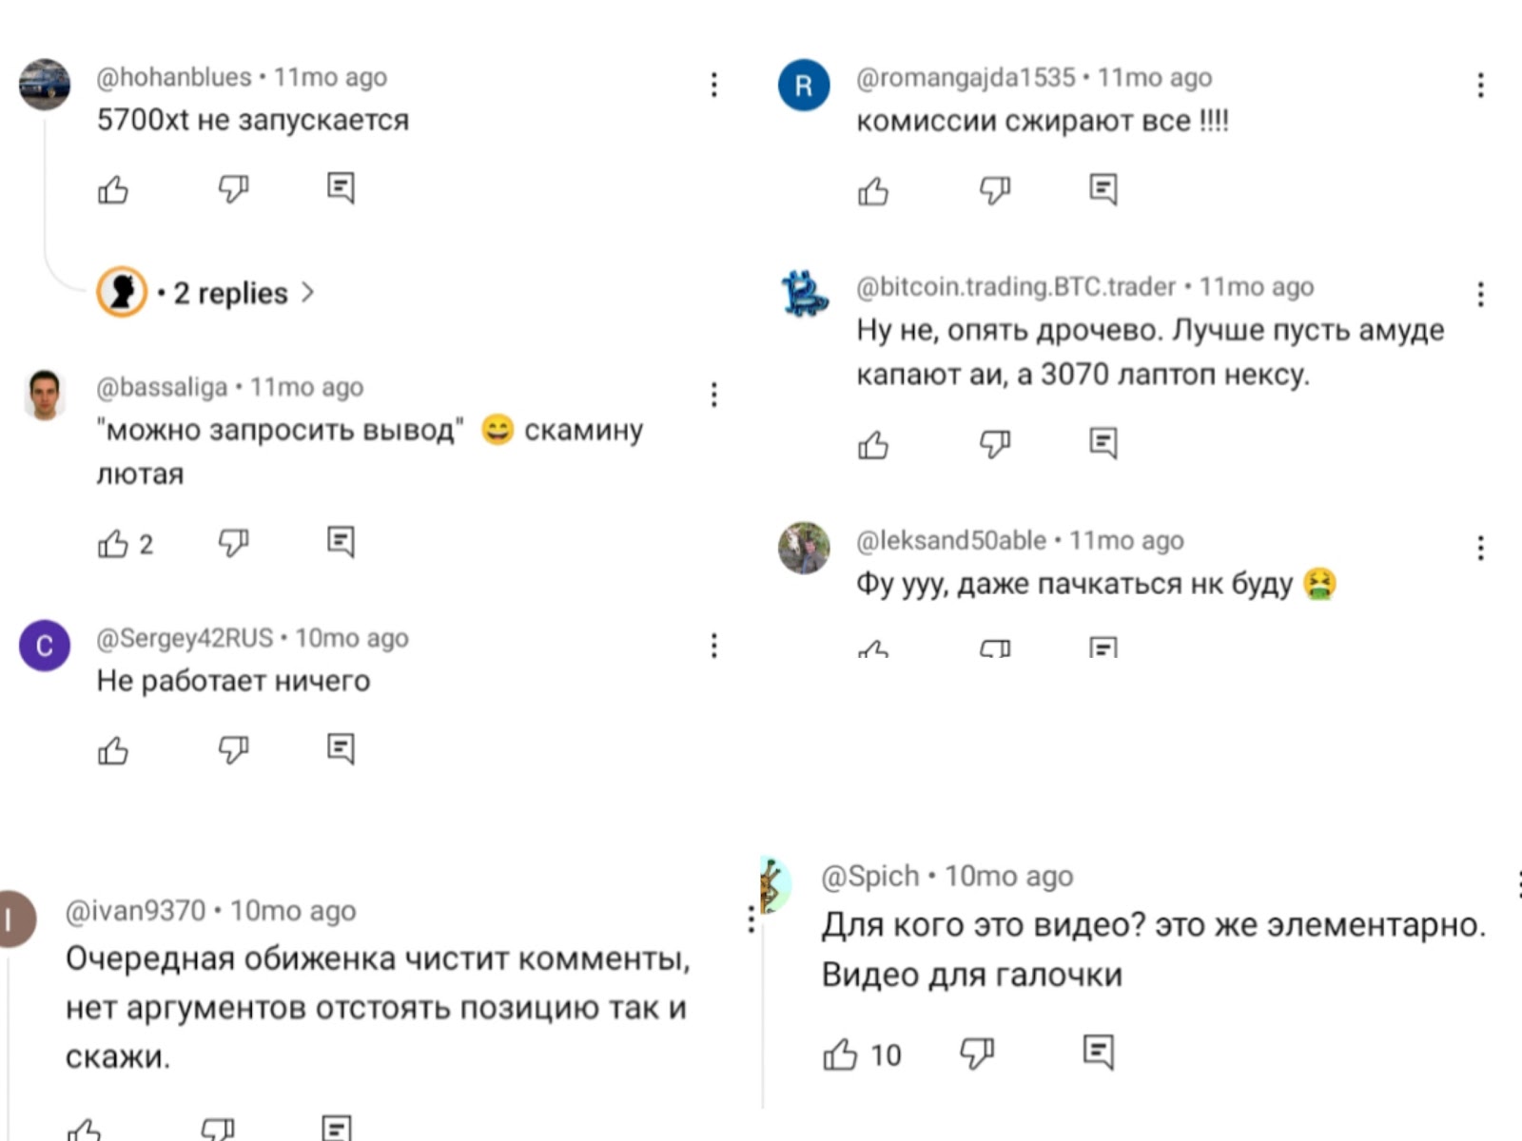Like the @bitcoin.trading.BTC.trader comment
This screenshot has height=1141, width=1522.
pos(873,444)
